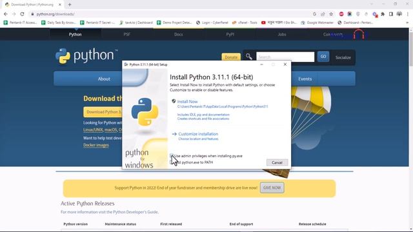Select the Python top navigation tab
The width and height of the screenshot is (413, 232).
point(76,34)
